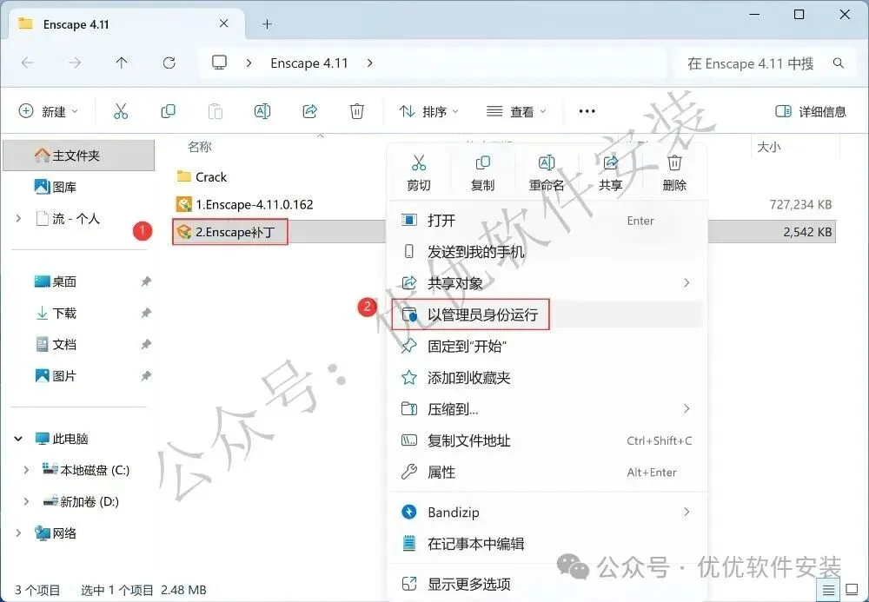Toggle the 详细信息 details pane
The width and height of the screenshot is (869, 602).
click(x=811, y=112)
